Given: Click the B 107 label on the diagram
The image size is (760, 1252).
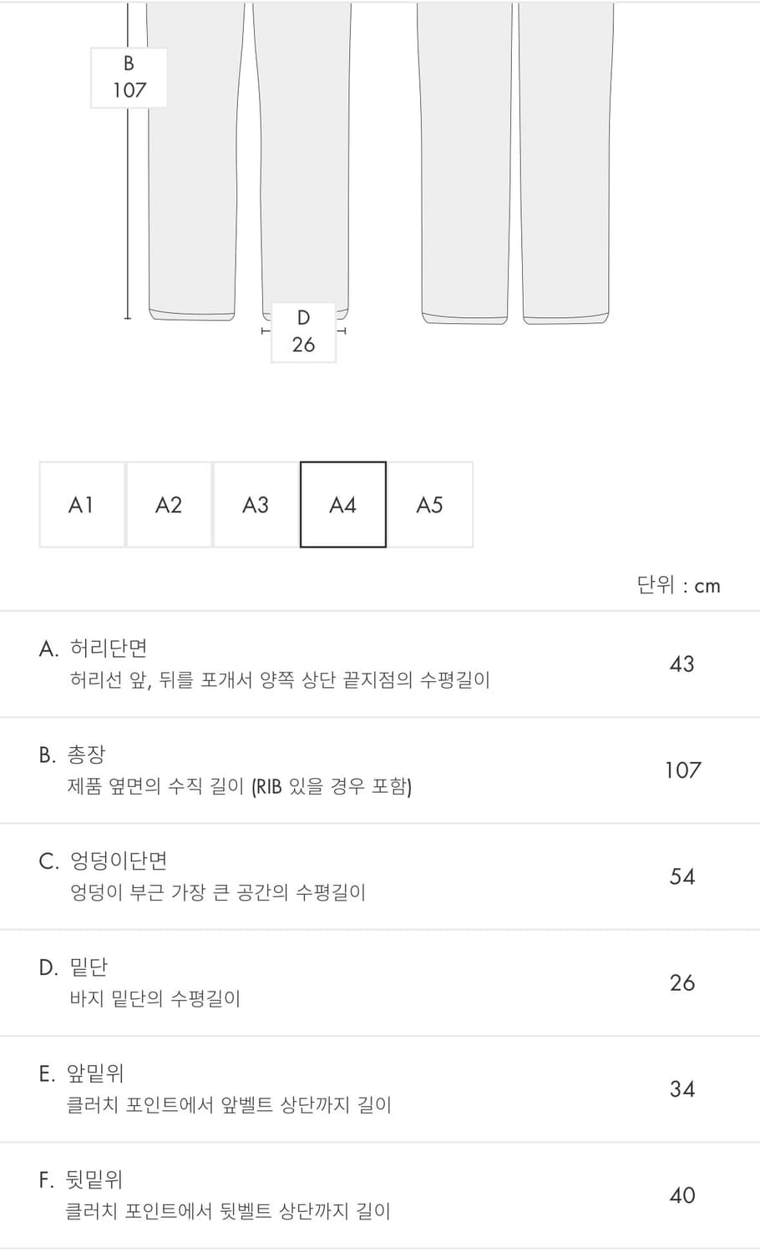Looking at the screenshot, I should 128,78.
